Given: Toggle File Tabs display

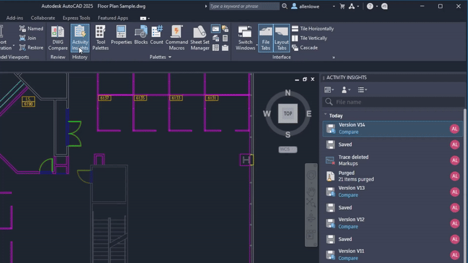Looking at the screenshot, I should pyautogui.click(x=266, y=38).
